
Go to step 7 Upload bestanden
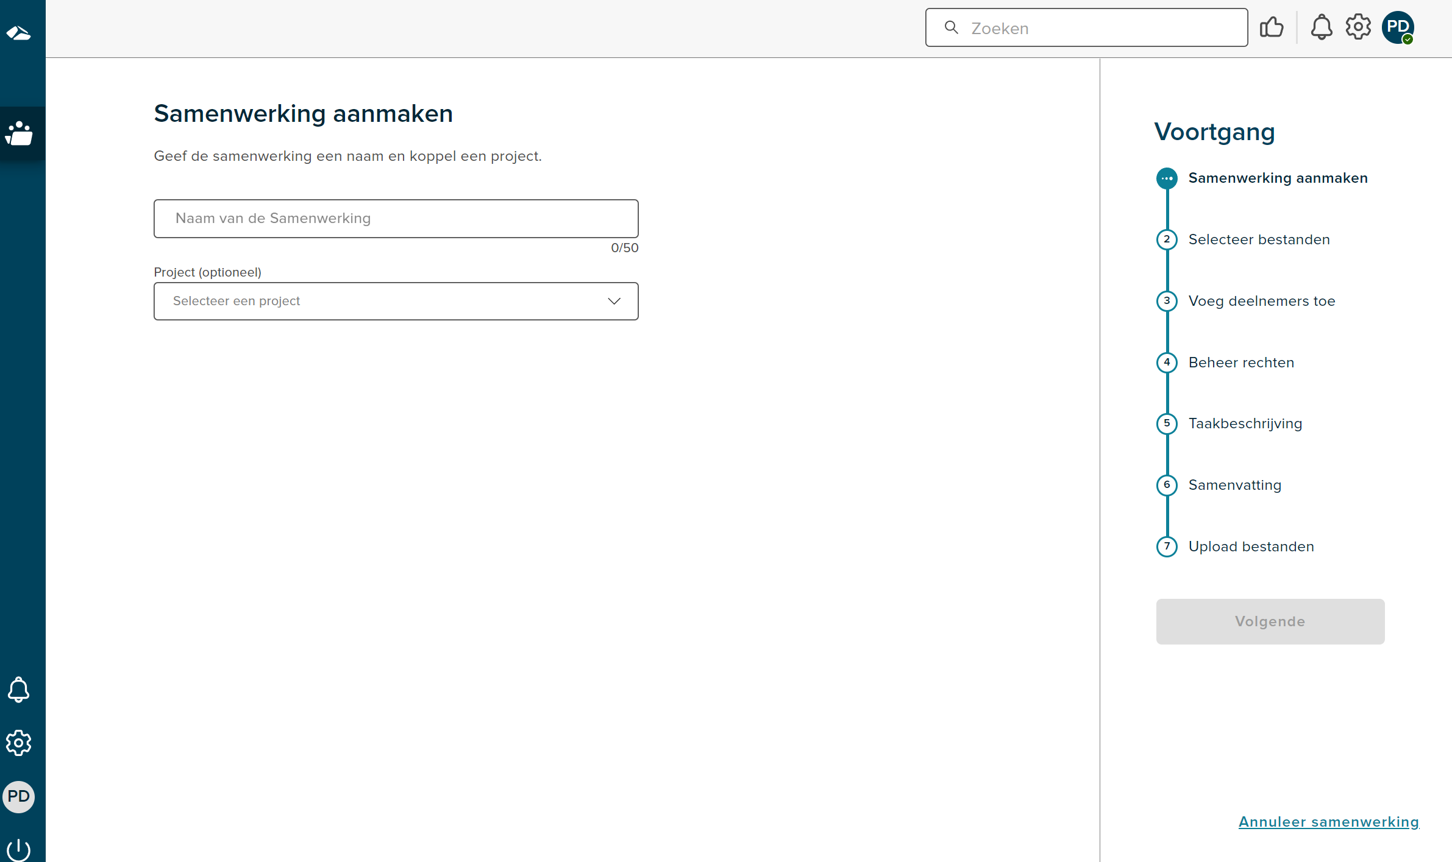click(1251, 546)
